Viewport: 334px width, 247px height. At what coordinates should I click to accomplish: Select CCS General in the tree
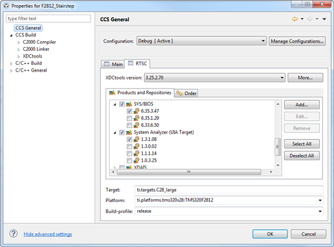(x=28, y=28)
